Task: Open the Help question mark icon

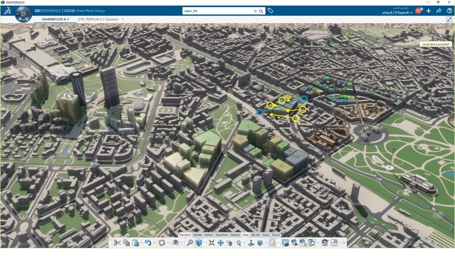Action: click(449, 10)
